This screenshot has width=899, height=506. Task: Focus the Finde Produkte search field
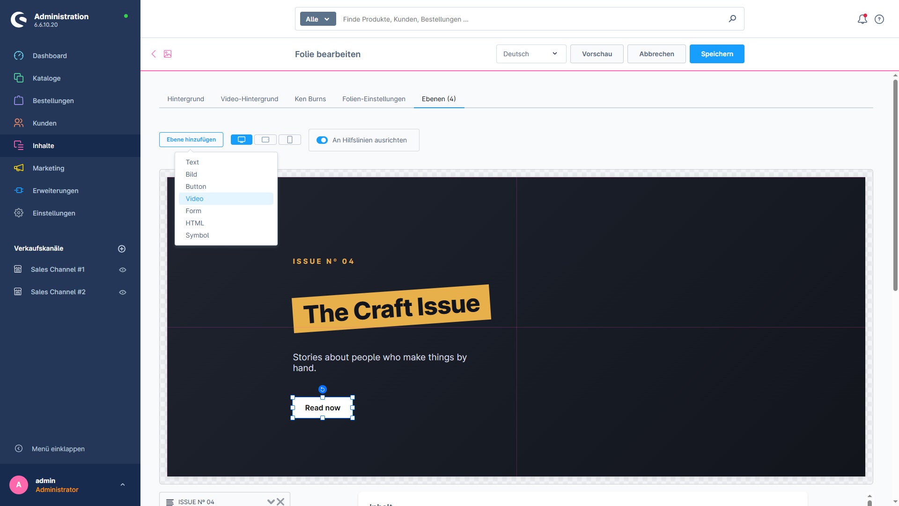pyautogui.click(x=531, y=19)
